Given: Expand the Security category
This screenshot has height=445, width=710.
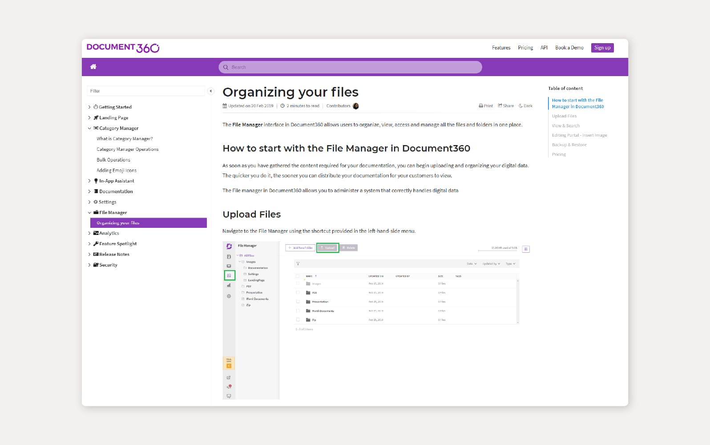Looking at the screenshot, I should pos(89,265).
